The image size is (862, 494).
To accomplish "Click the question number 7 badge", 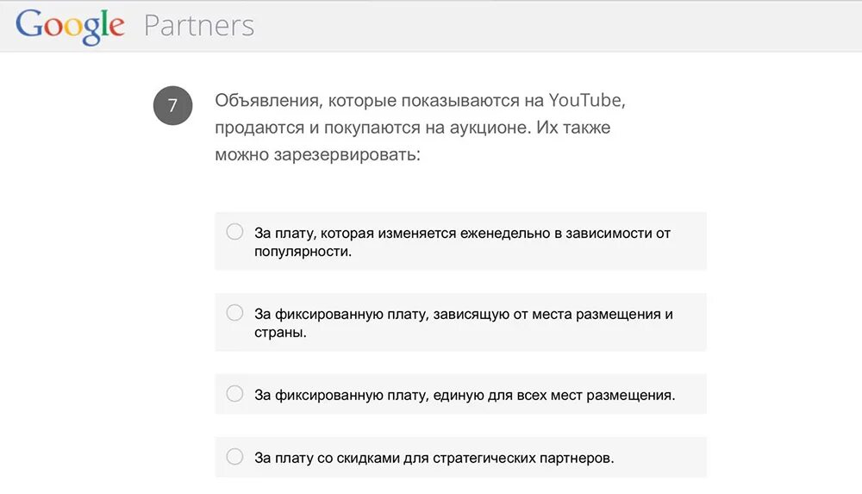I will (172, 106).
